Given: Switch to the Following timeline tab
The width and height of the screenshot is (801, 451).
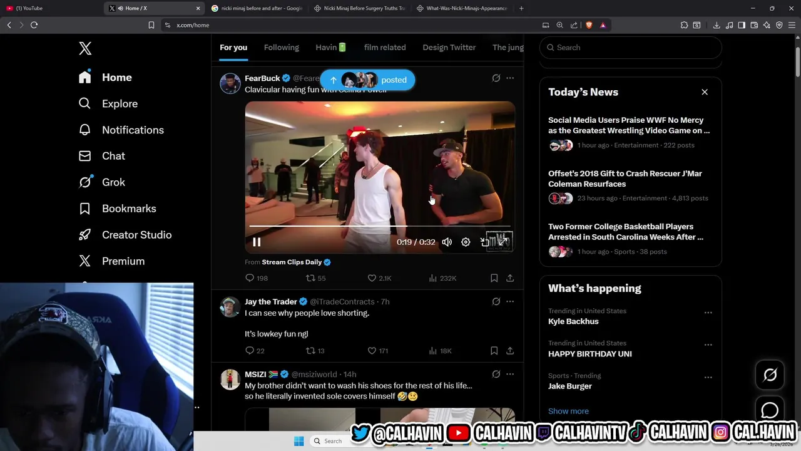Looking at the screenshot, I should tap(282, 48).
